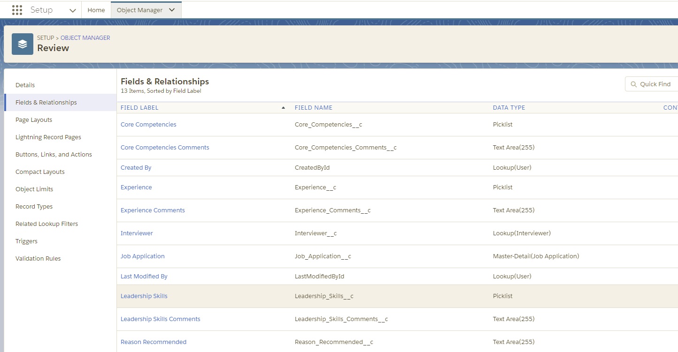The image size is (678, 352).
Task: Click the Quick Find magnifier icon
Action: (633, 84)
